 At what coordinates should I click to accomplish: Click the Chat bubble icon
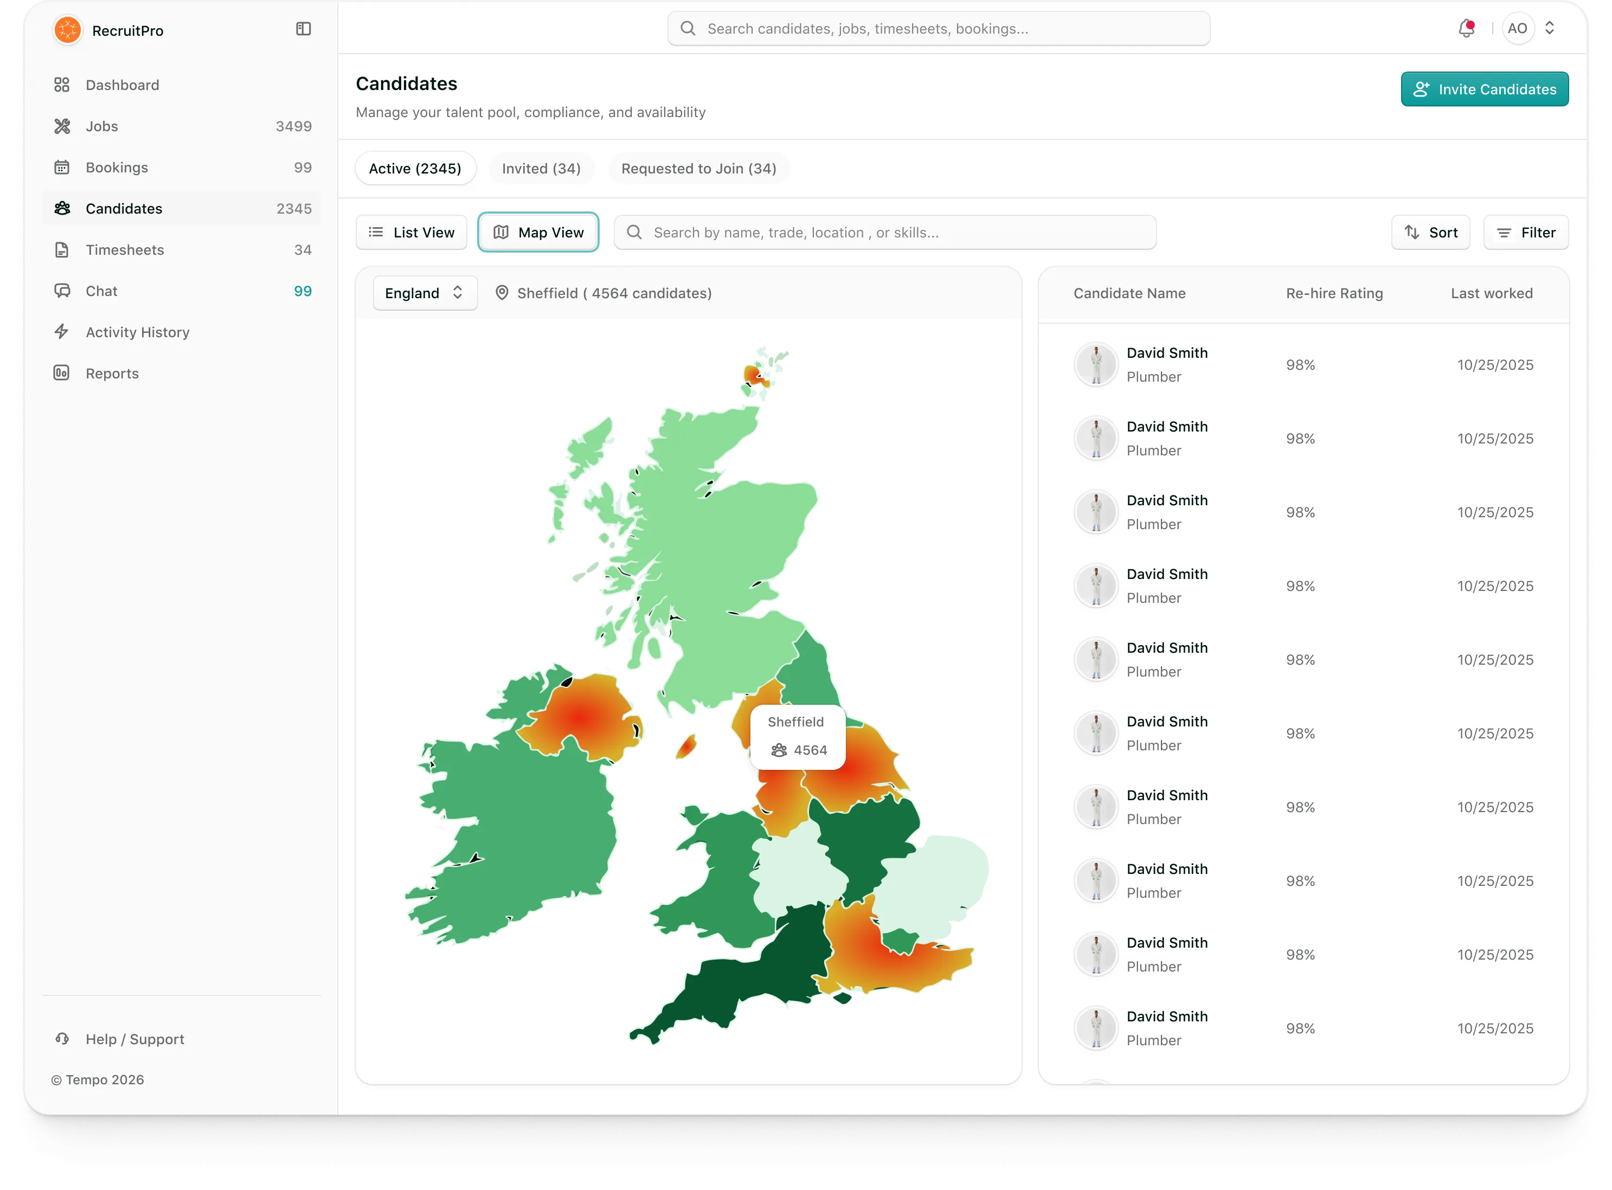62,291
